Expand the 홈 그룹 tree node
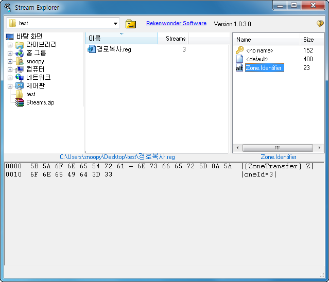The image size is (329, 282). 10,53
